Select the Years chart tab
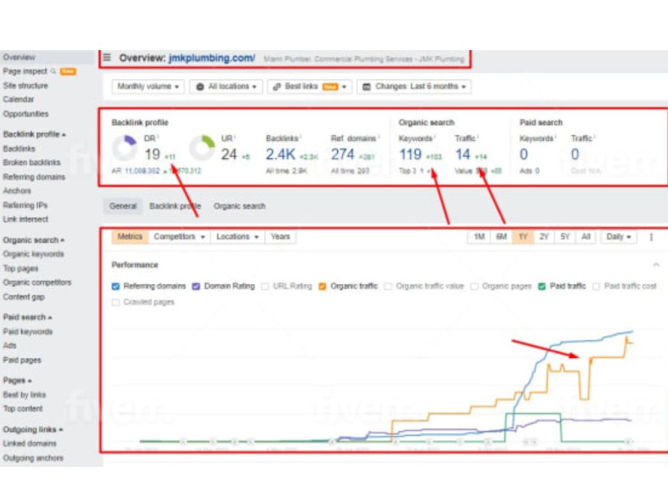The height and width of the screenshot is (501, 668). click(x=280, y=237)
